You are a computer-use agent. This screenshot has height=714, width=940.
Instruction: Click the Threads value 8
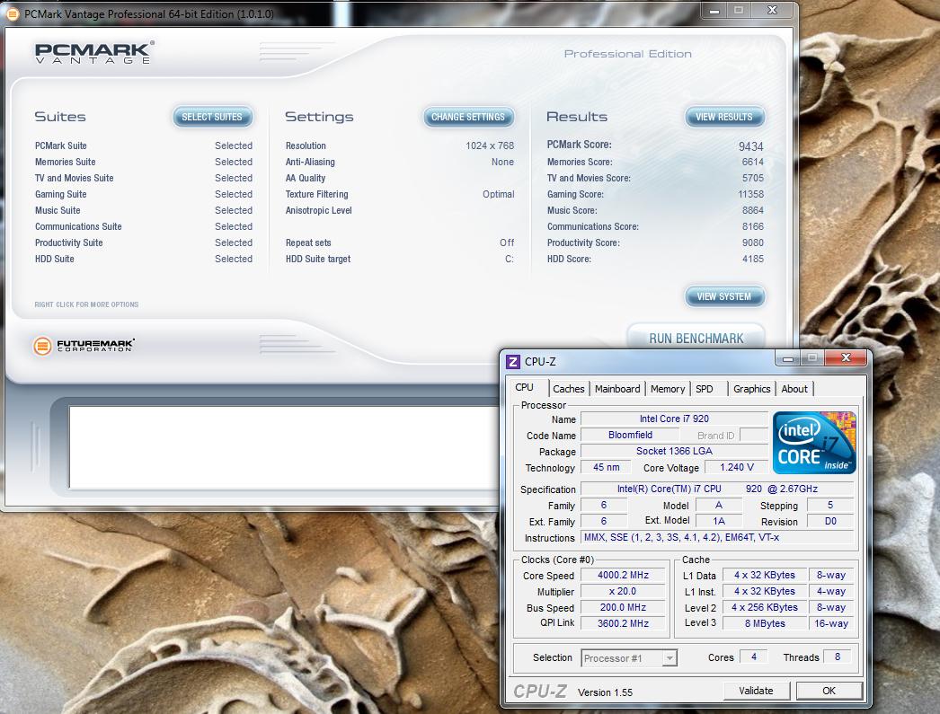click(x=838, y=657)
